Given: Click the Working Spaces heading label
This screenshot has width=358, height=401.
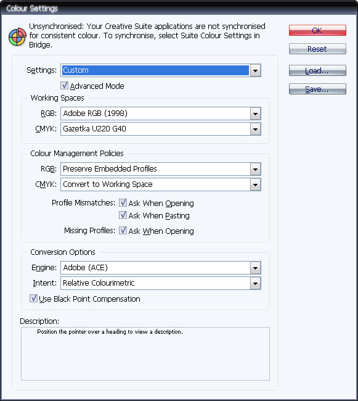Looking at the screenshot, I should click(57, 97).
